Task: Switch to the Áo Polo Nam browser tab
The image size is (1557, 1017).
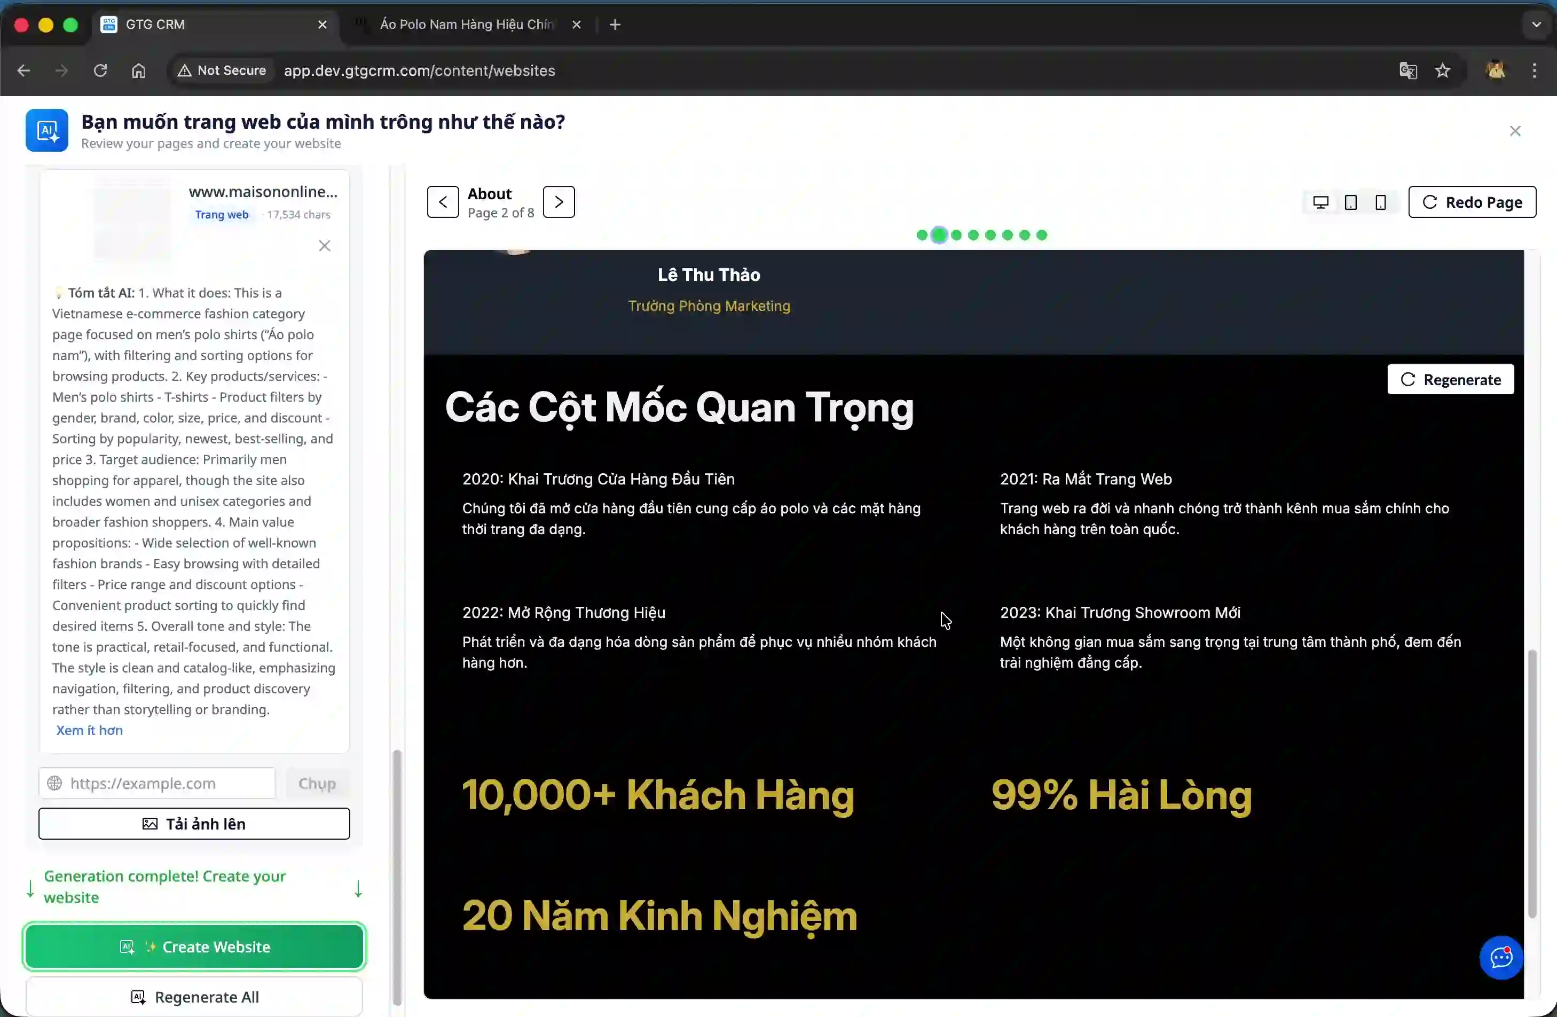Action: 466,25
